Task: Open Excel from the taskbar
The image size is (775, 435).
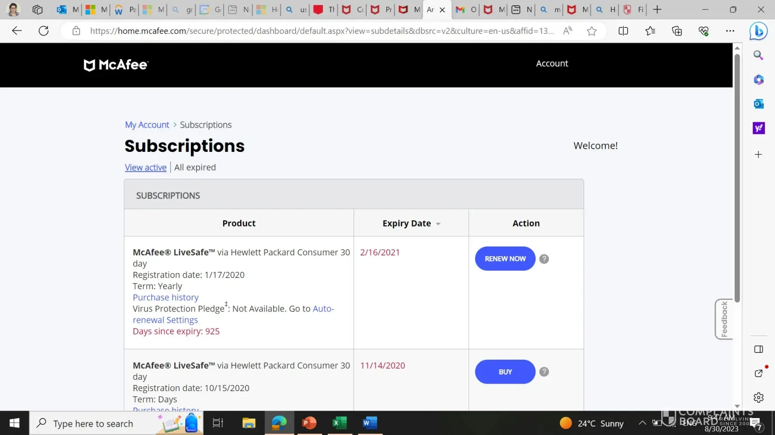Action: [x=340, y=423]
